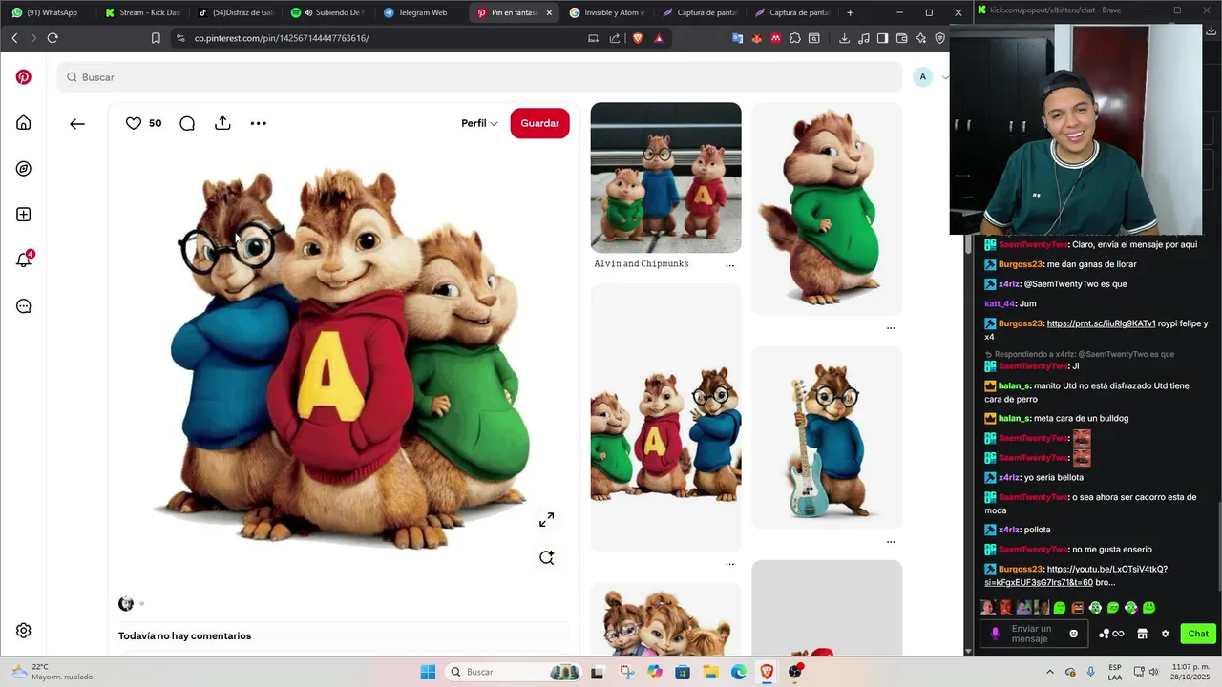The image size is (1222, 687).
Task: Go to Pinterest Home feed icon
Action: (24, 123)
